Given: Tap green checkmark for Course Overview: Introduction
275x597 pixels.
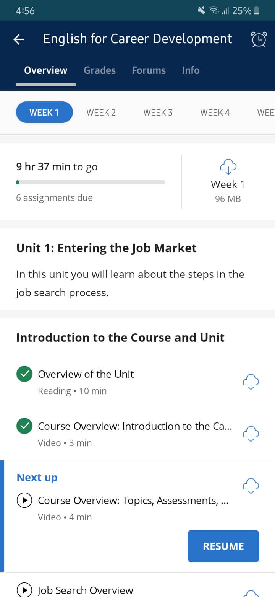Looking at the screenshot, I should [24, 426].
